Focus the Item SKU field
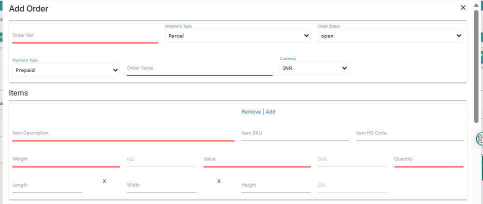The width and height of the screenshot is (483, 204). 295,133
